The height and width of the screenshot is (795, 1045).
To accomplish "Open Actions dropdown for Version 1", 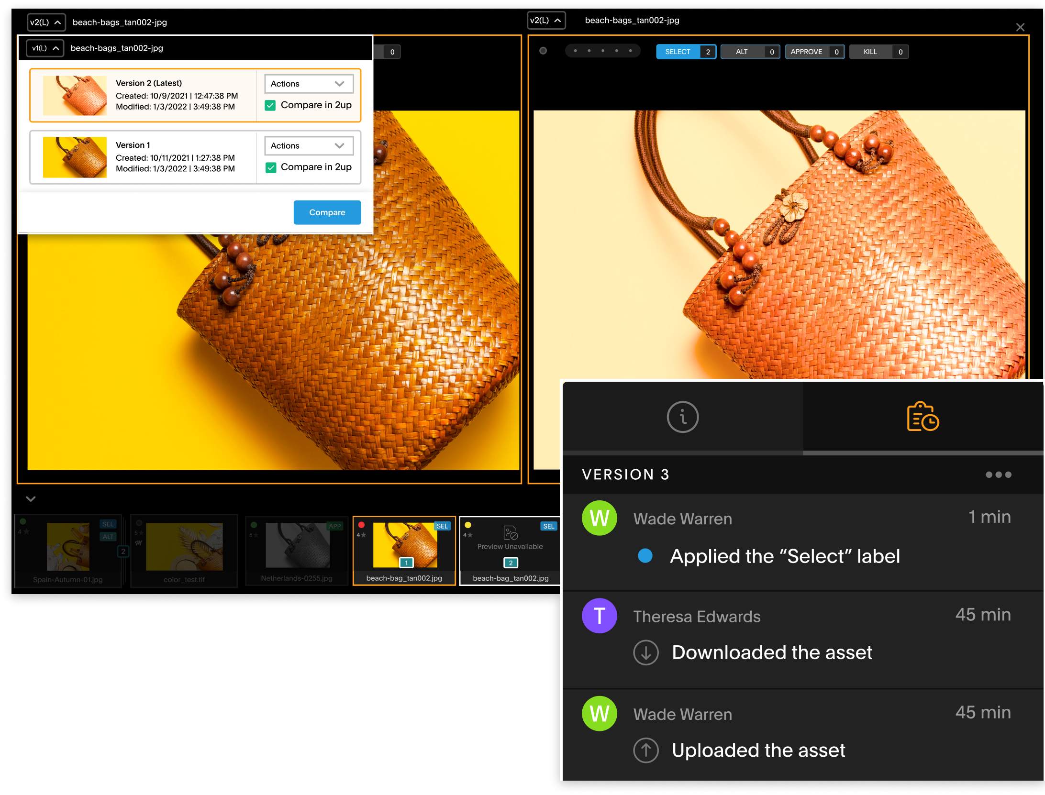I will click(309, 146).
